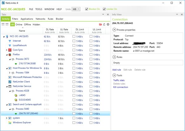Click the Microsoft Malware Protection icon
This screenshot has height=131, width=185.
point(10,77)
